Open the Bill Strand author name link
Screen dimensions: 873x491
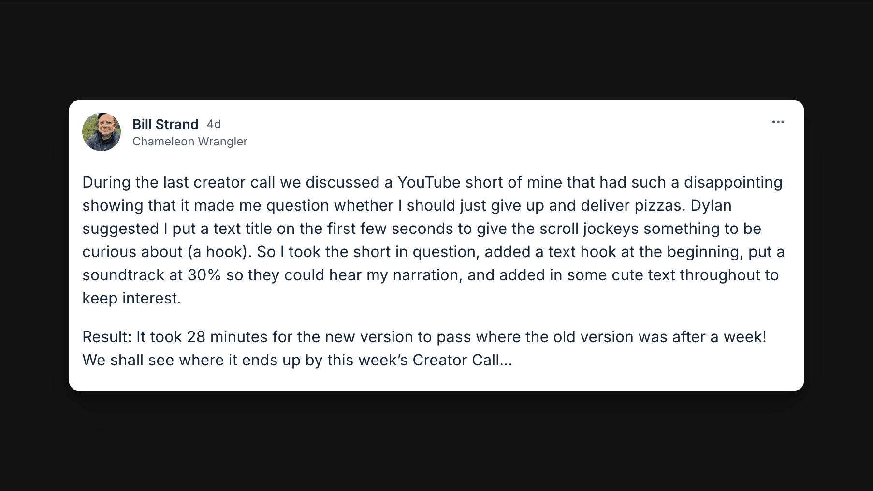coord(165,124)
